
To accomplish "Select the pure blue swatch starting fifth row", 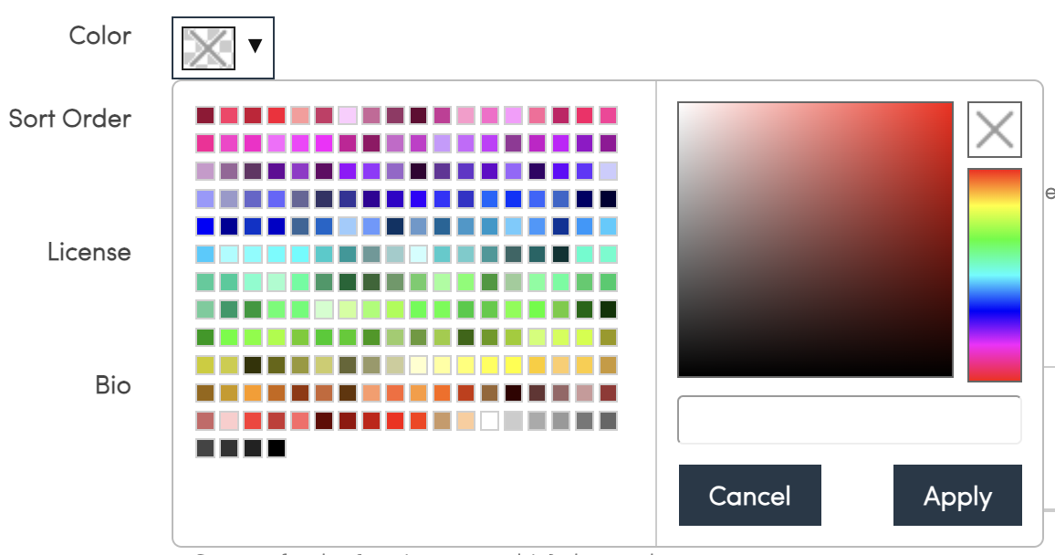I will click(205, 226).
